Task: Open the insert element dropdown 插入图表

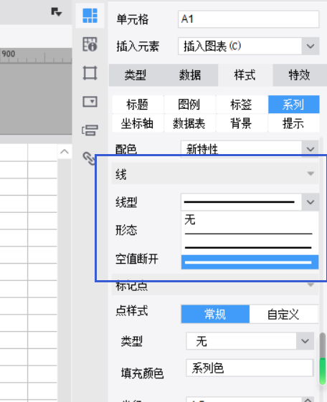Action: [x=249, y=46]
